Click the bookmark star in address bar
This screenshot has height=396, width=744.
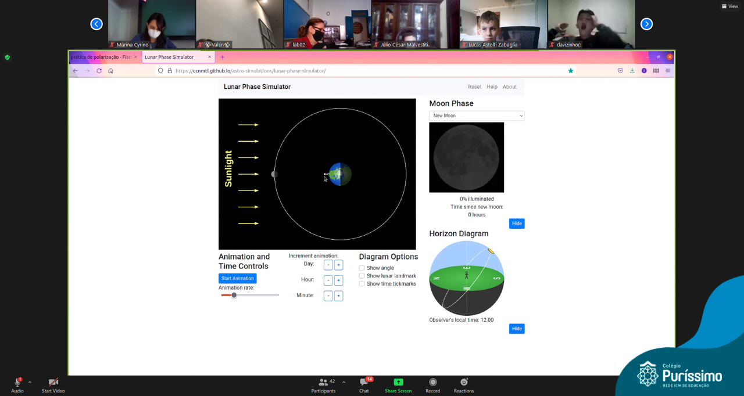tap(570, 71)
